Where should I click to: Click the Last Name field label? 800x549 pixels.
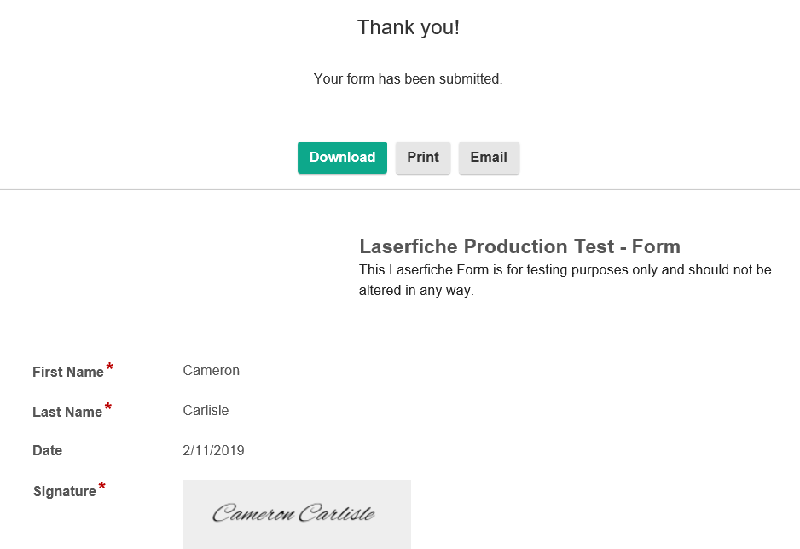67,412
